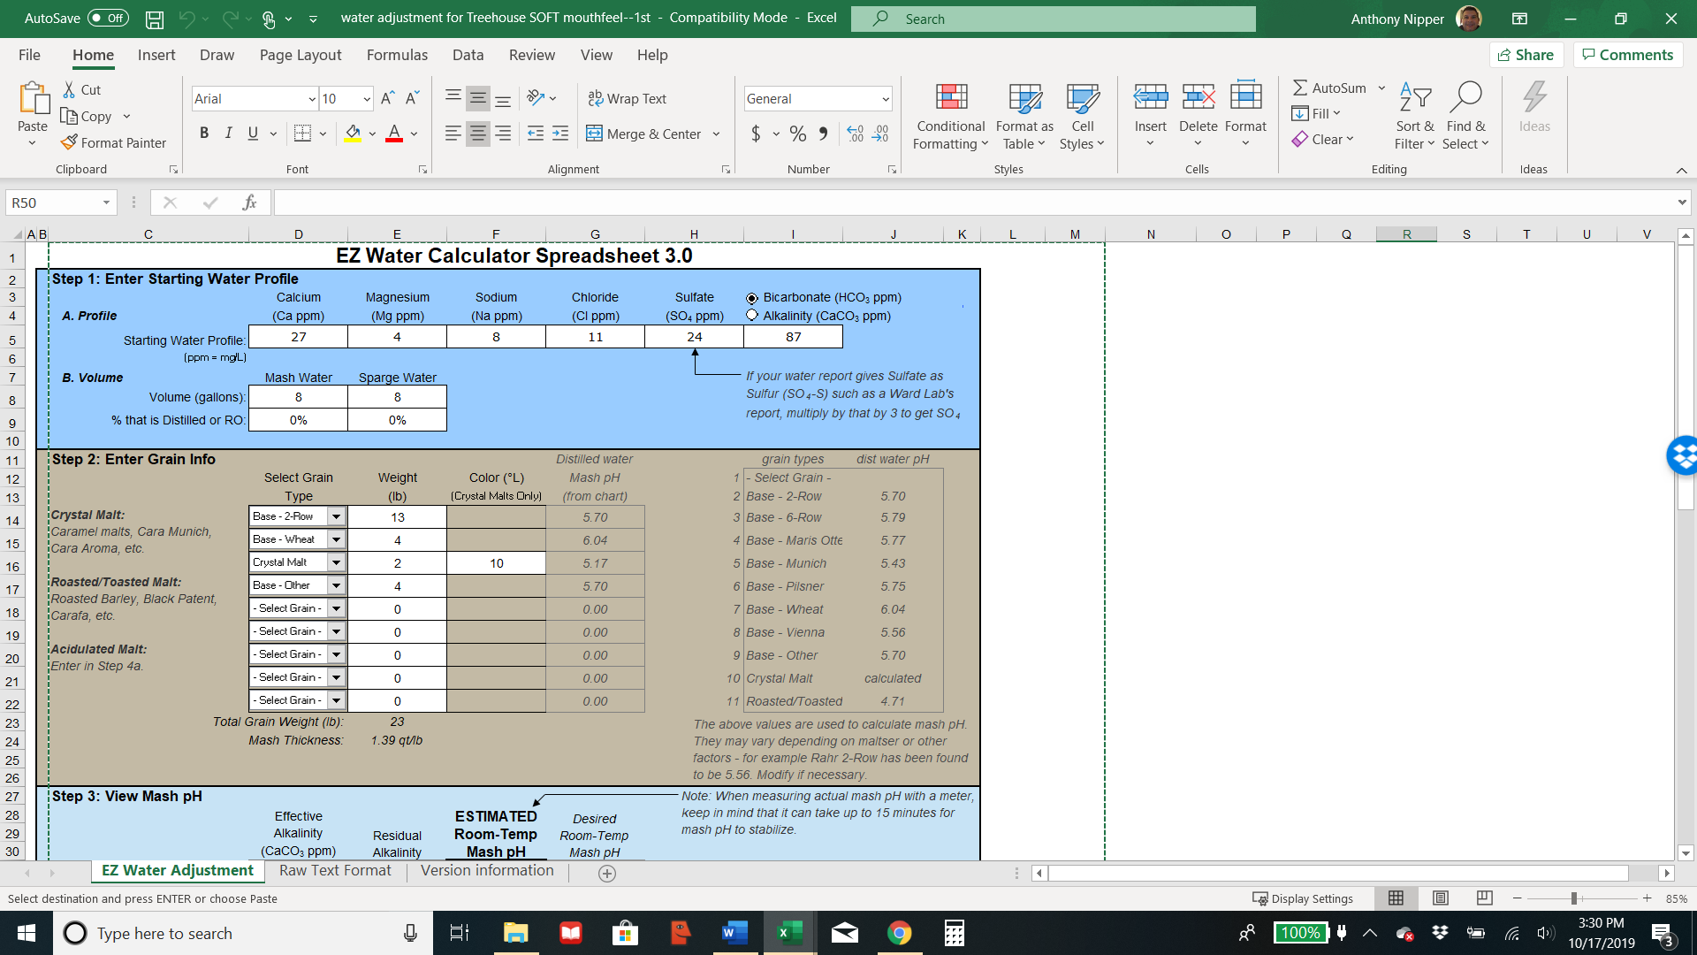This screenshot has width=1697, height=955.
Task: Click the Format Painter brush icon
Action: (69, 142)
